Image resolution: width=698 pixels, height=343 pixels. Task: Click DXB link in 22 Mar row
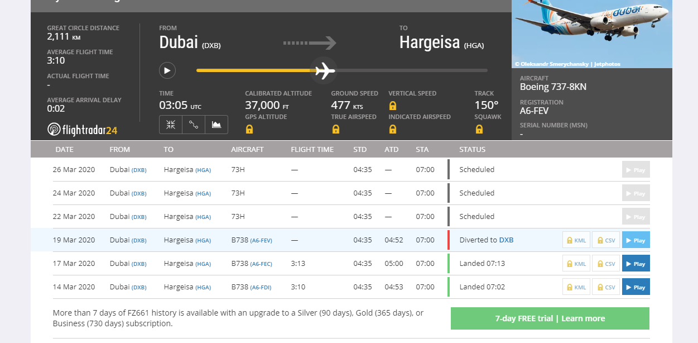[139, 217]
